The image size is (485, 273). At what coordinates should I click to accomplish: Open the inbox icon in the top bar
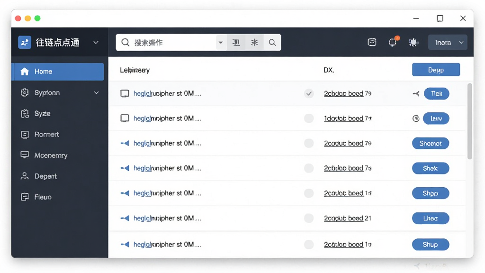point(372,42)
